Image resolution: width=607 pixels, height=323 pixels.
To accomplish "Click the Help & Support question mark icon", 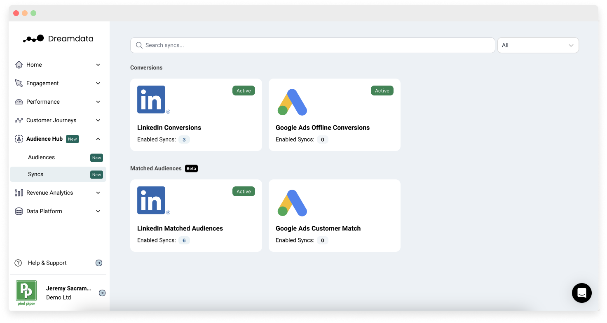I will click(18, 263).
